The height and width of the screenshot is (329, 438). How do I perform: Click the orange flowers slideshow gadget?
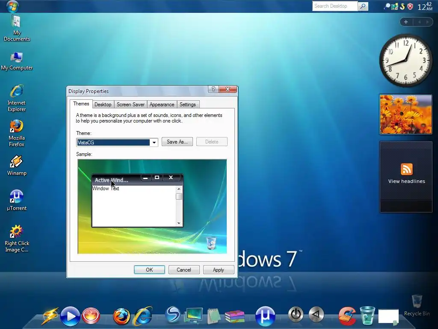click(x=405, y=114)
